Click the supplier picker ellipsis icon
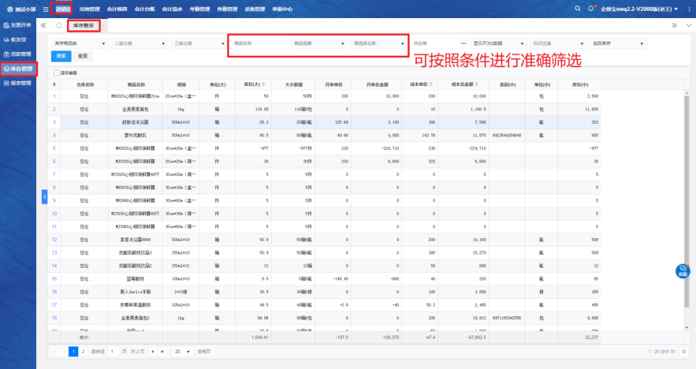Image resolution: width=696 pixels, height=369 pixels. point(463,44)
